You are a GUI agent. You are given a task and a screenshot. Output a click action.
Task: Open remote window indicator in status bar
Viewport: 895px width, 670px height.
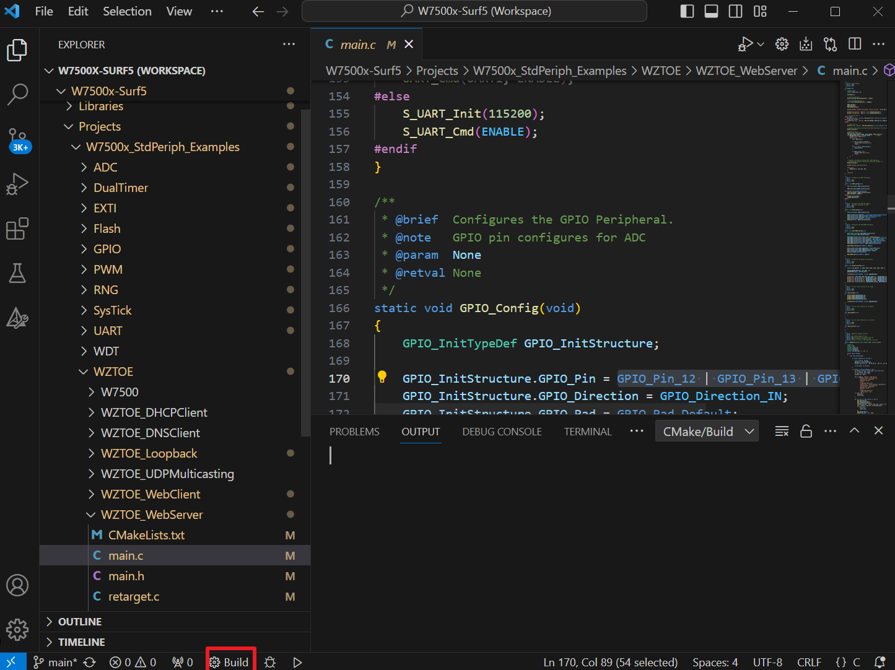pos(11,662)
